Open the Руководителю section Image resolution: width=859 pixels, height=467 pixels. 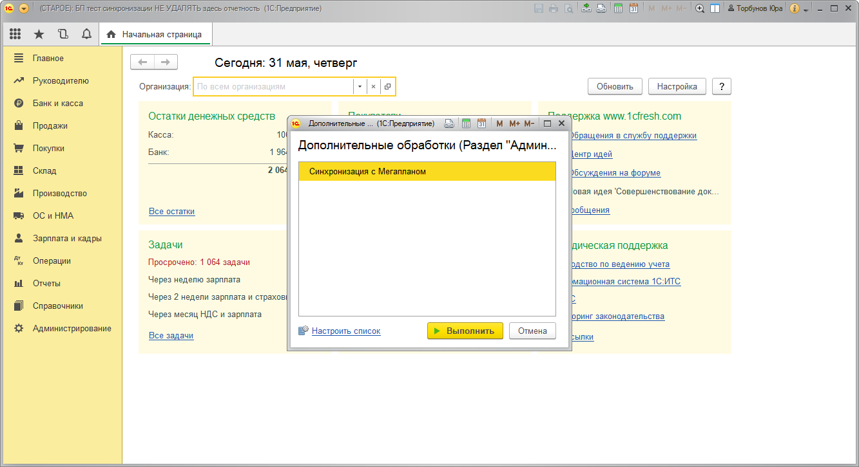(x=61, y=80)
